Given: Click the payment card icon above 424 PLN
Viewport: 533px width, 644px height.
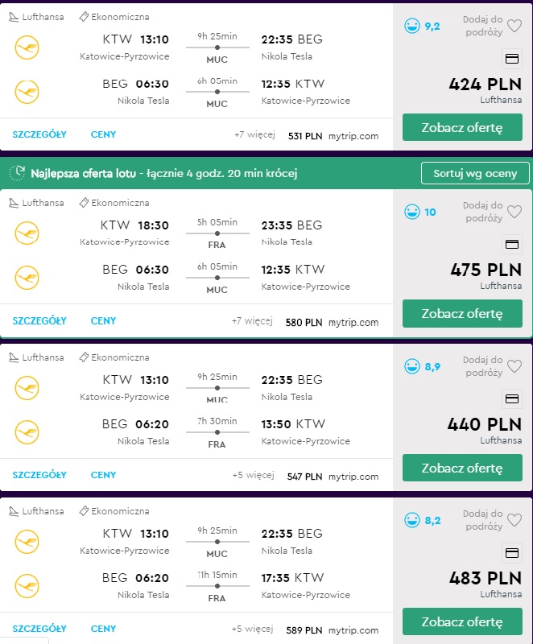Looking at the screenshot, I should 511,59.
